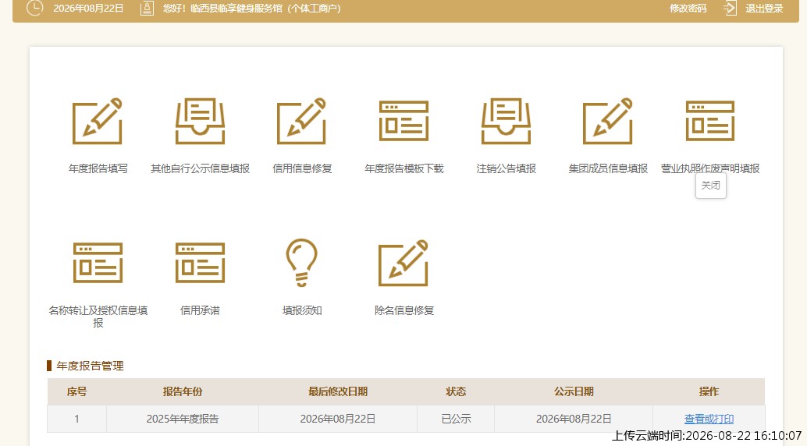Click the 除名信息修复 label

tap(404, 310)
